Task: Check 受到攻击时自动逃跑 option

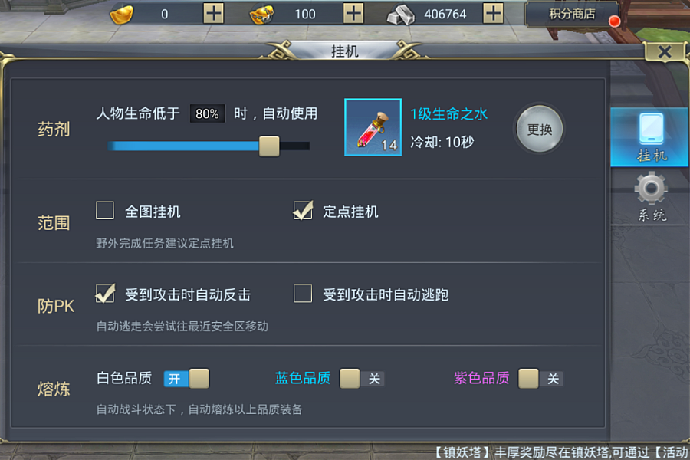Action: point(303,294)
